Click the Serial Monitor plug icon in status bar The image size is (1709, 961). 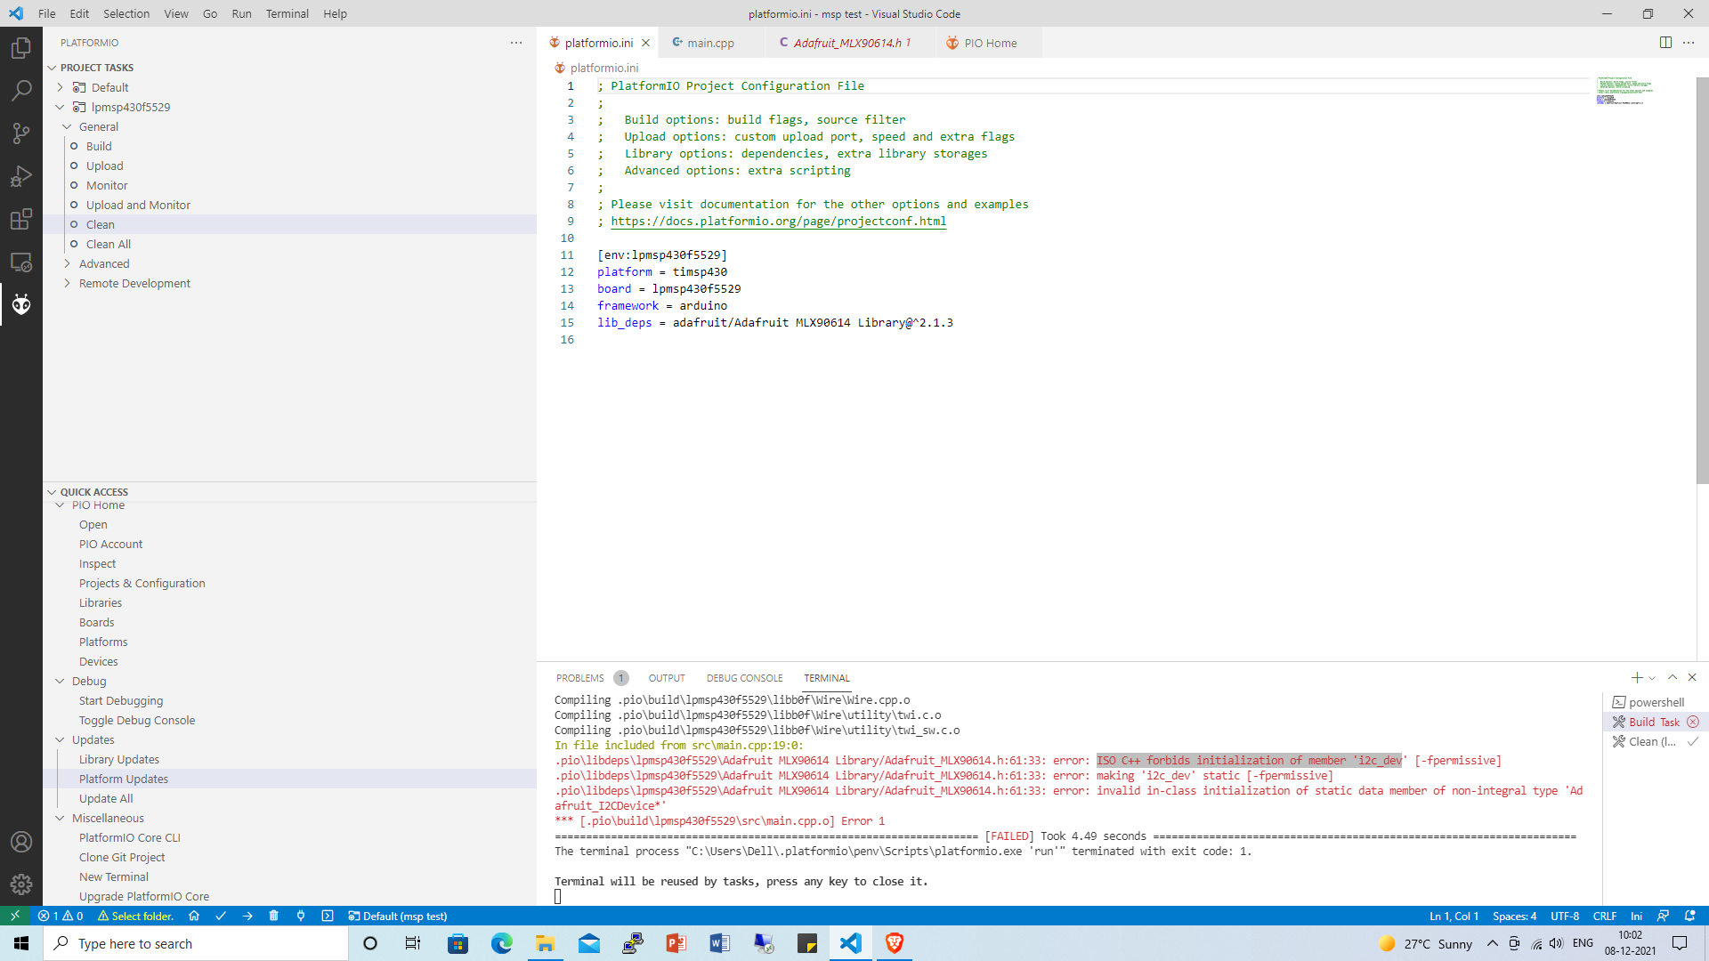coord(301,916)
